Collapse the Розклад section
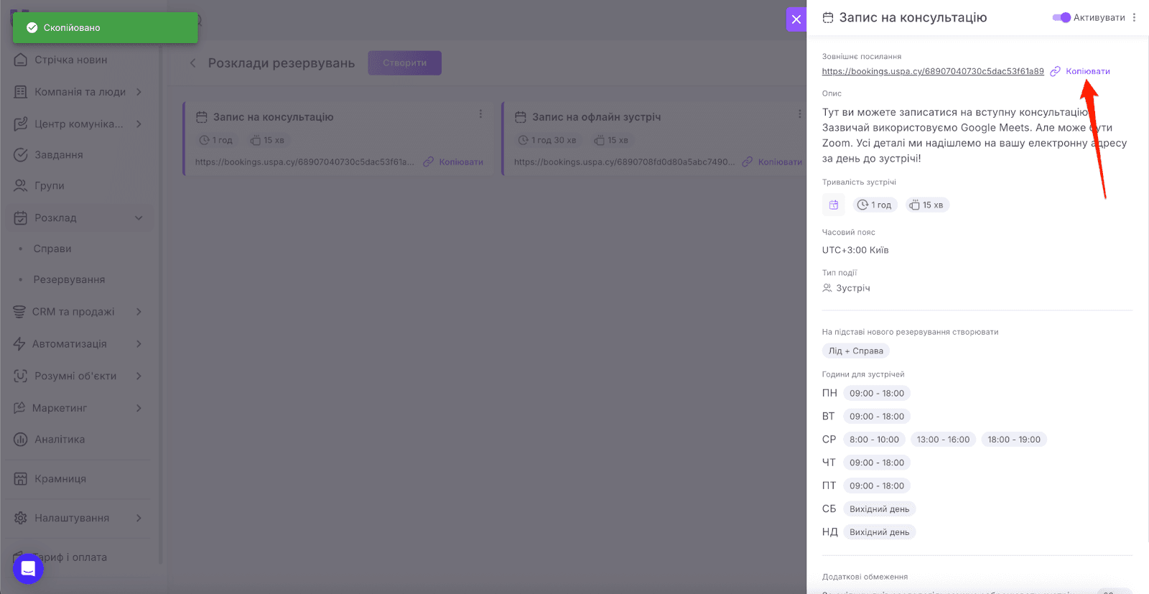1149x594 pixels. (139, 218)
